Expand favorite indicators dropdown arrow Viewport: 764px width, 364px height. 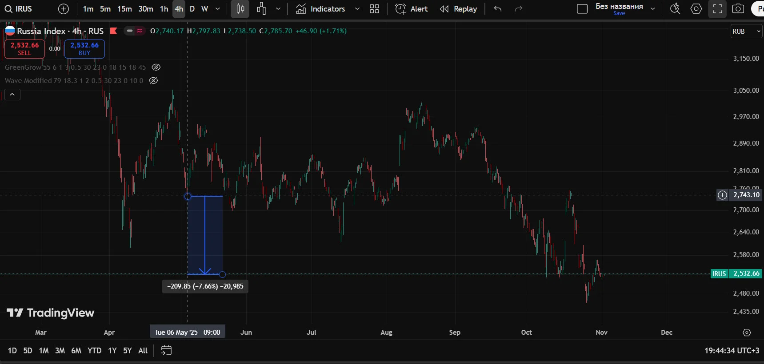[x=357, y=9]
